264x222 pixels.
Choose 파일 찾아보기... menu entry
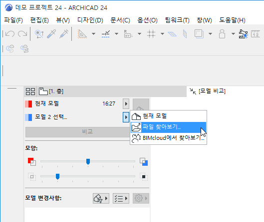click(x=168, y=127)
